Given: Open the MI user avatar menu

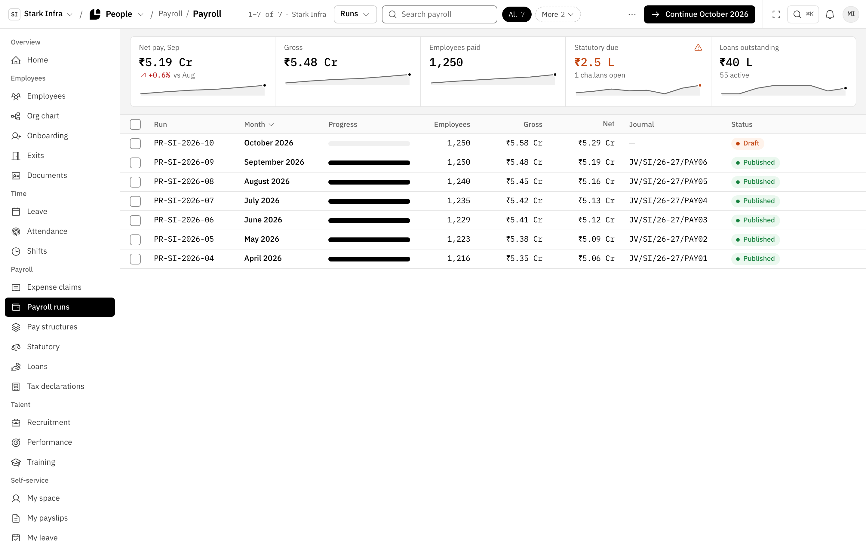Looking at the screenshot, I should [x=851, y=14].
